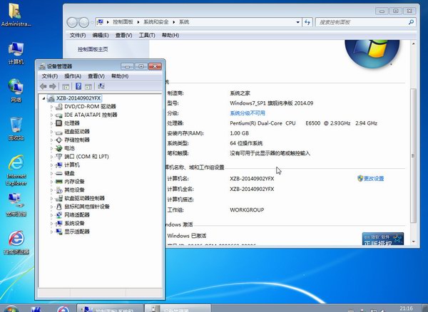Select the 处理器 processor icon
The image size is (428, 312).
(59, 123)
